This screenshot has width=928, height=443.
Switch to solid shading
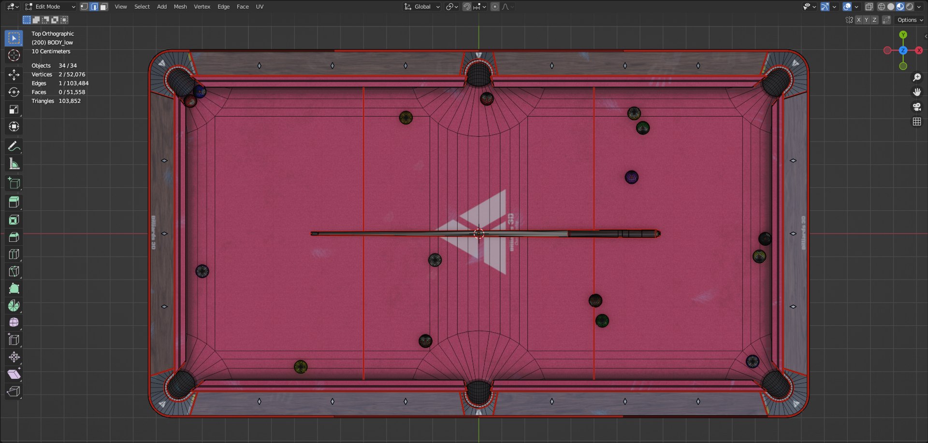891,7
